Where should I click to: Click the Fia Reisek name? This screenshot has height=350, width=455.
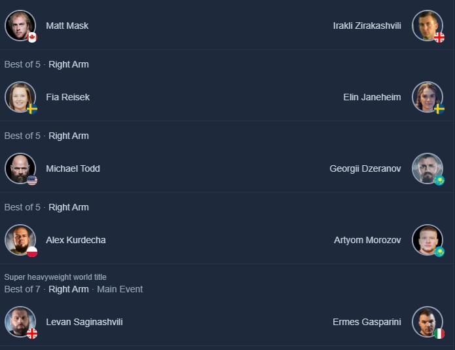pyautogui.click(x=67, y=97)
